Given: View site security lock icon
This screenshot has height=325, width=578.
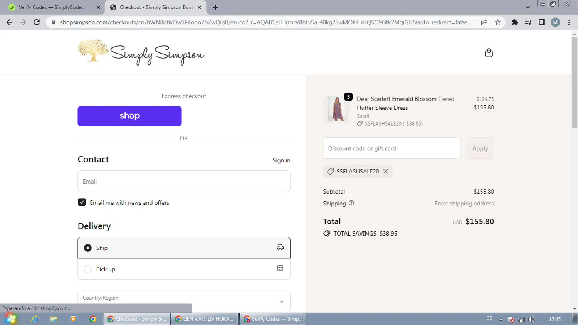Looking at the screenshot, I should (x=54, y=22).
